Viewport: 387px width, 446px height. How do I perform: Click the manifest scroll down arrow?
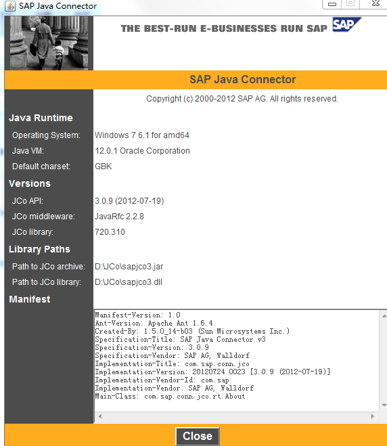point(384,405)
